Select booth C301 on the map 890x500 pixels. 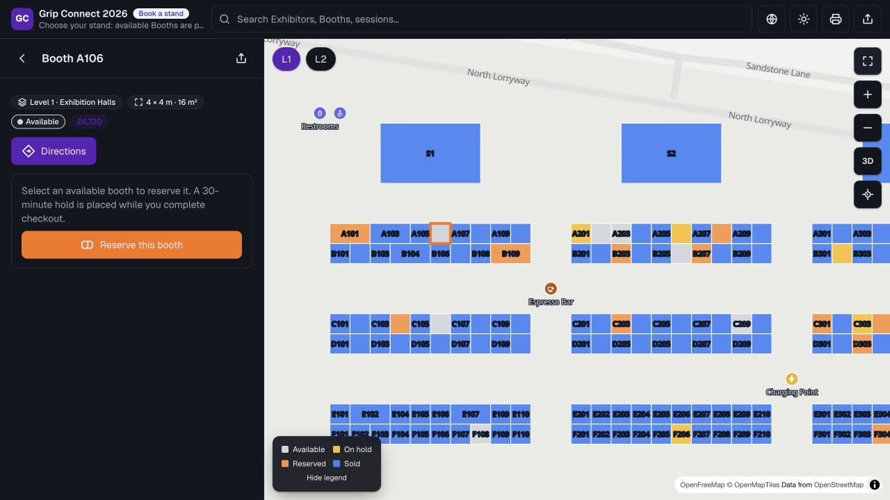click(822, 324)
